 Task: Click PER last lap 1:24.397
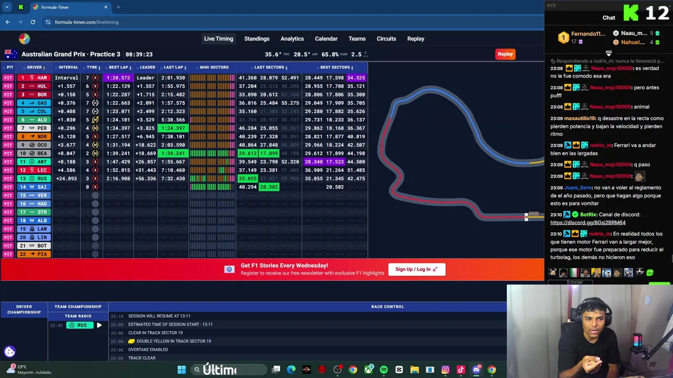tap(173, 128)
